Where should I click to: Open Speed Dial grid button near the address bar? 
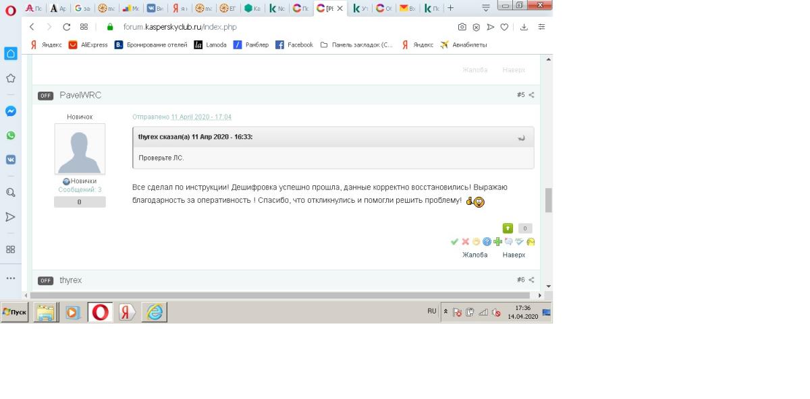pos(84,27)
